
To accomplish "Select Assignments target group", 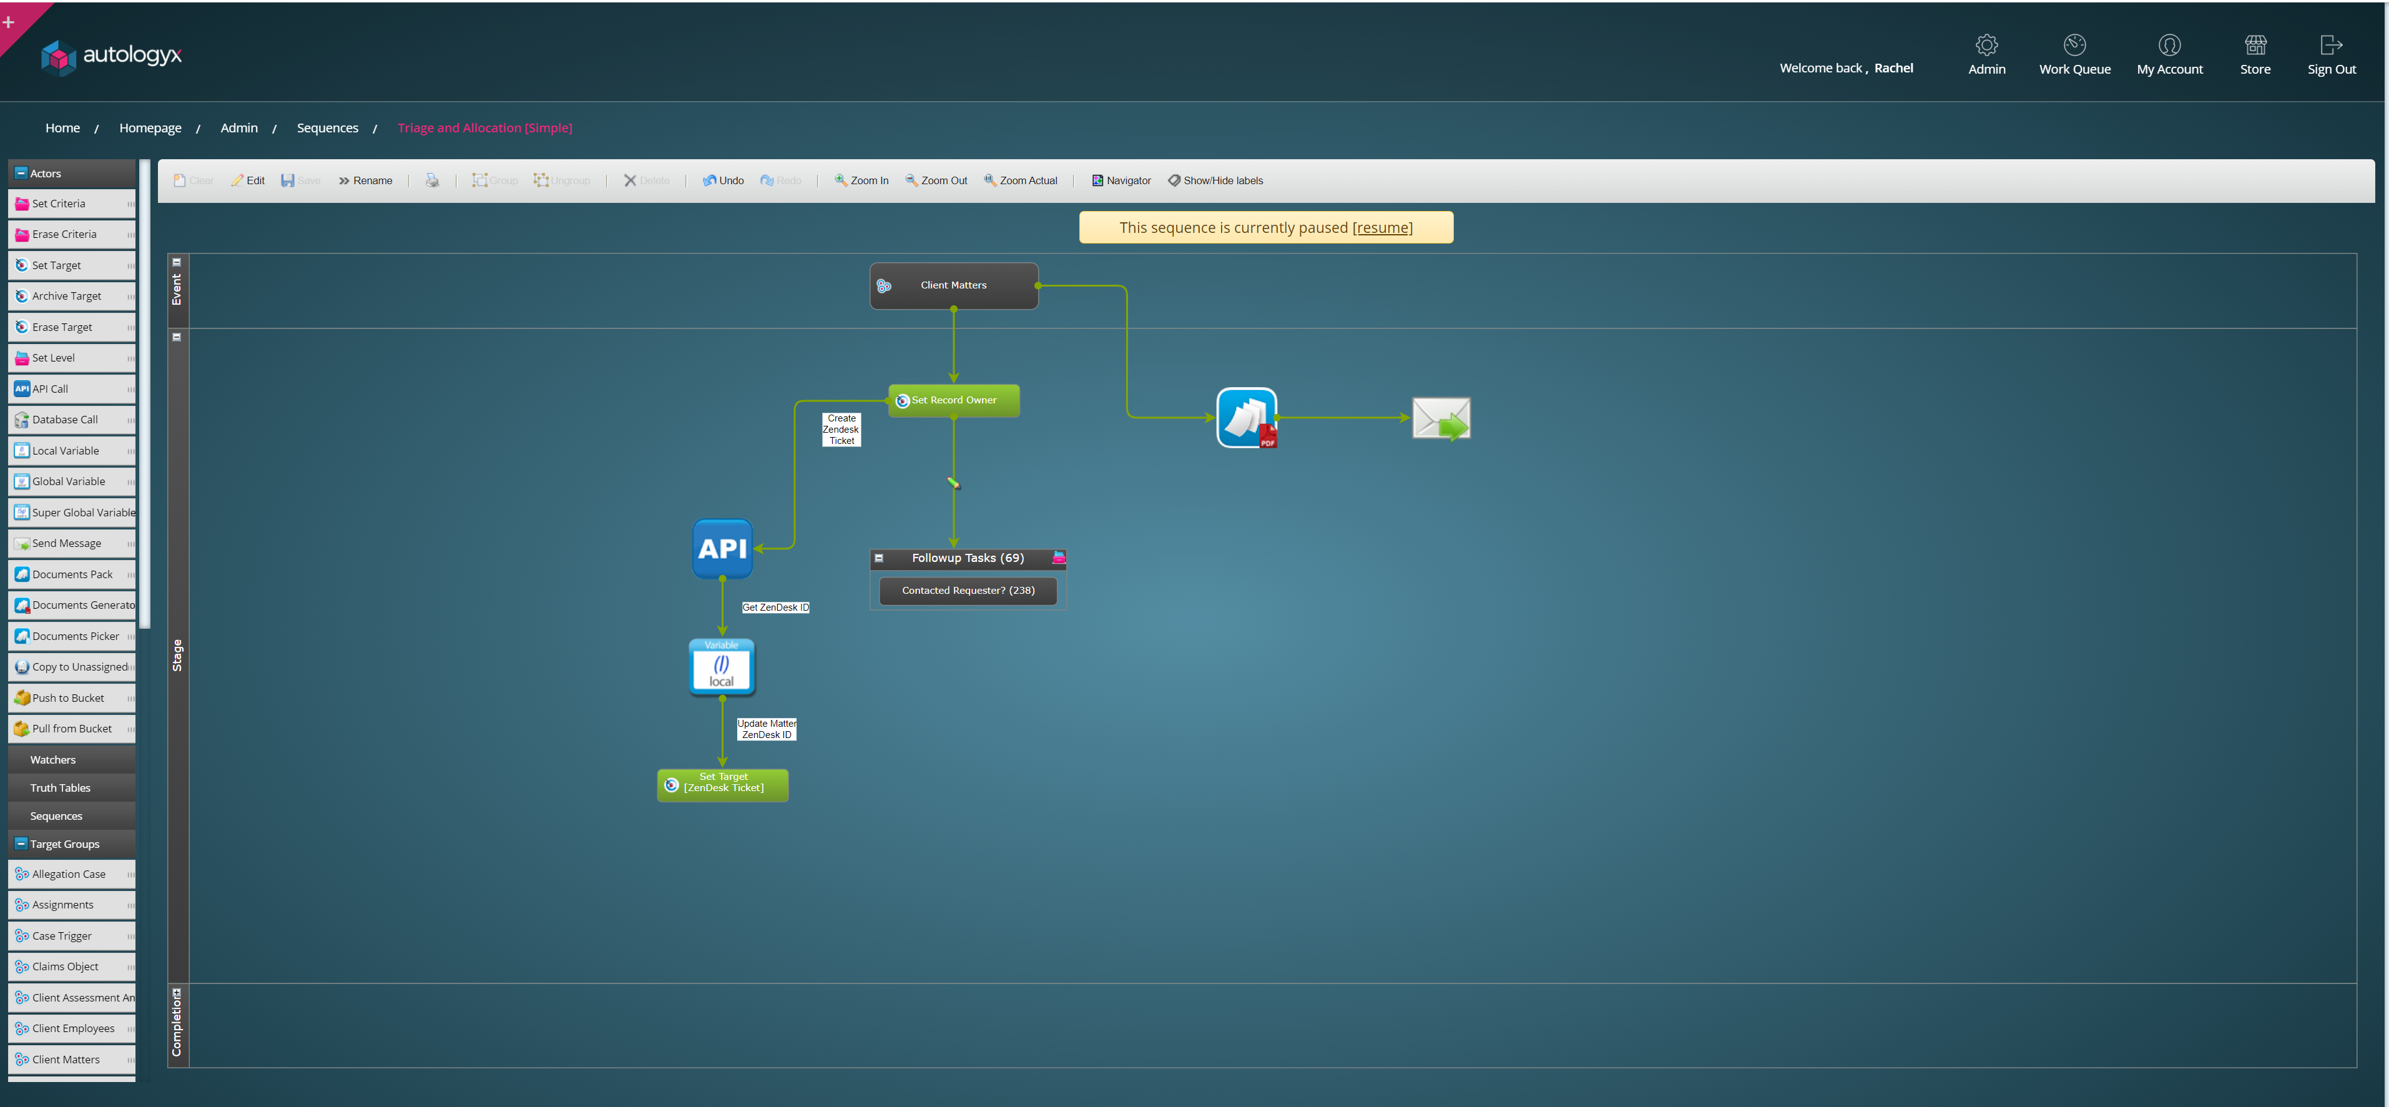I will point(71,905).
